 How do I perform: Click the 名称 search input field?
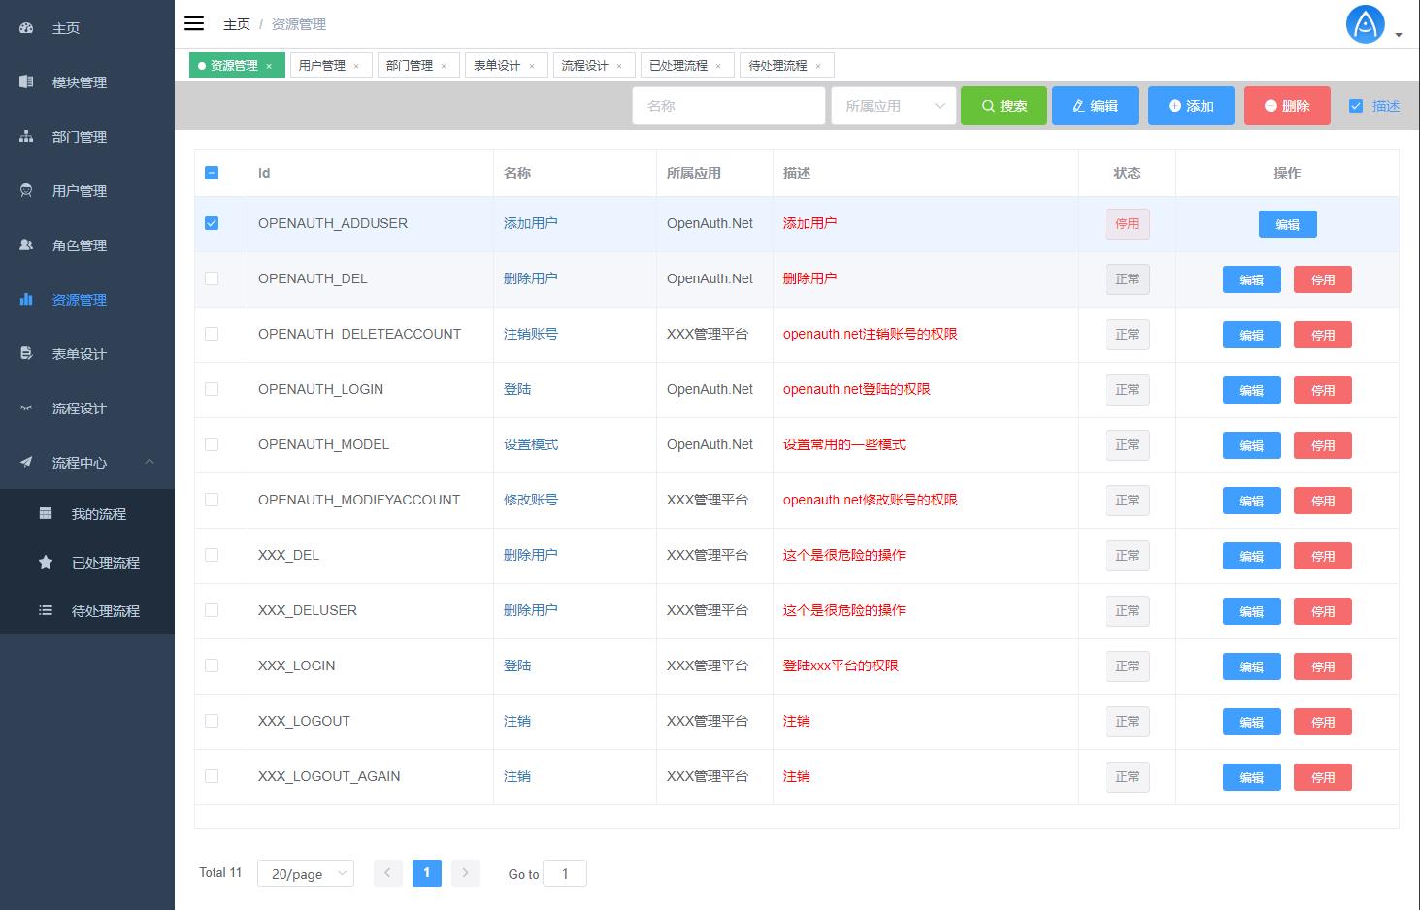(x=729, y=106)
